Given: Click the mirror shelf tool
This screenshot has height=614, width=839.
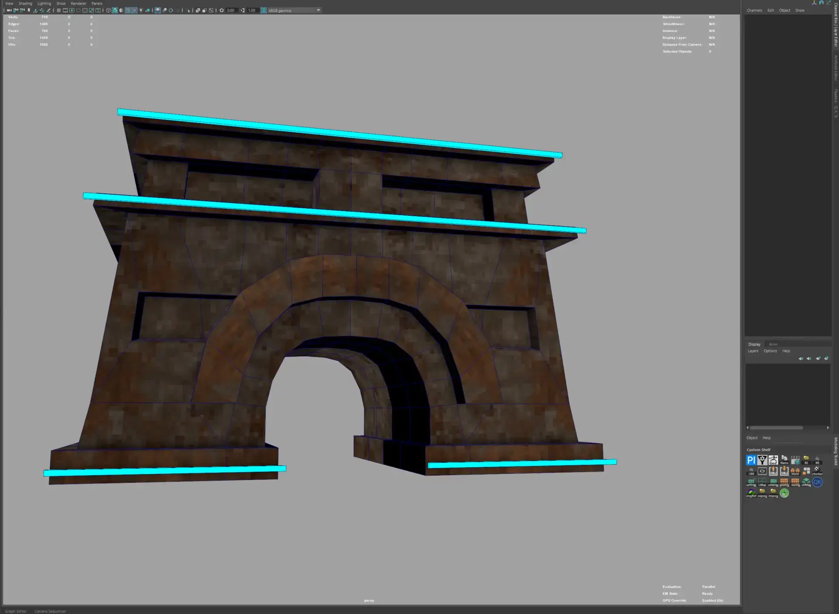Looking at the screenshot, I should (x=795, y=471).
